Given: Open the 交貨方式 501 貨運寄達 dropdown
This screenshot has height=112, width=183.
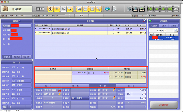Looking at the screenshot, I should pyautogui.click(x=21, y=81).
